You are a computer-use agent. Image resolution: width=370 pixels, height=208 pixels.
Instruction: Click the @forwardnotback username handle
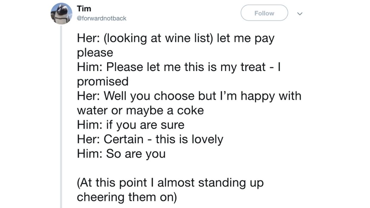pos(101,18)
